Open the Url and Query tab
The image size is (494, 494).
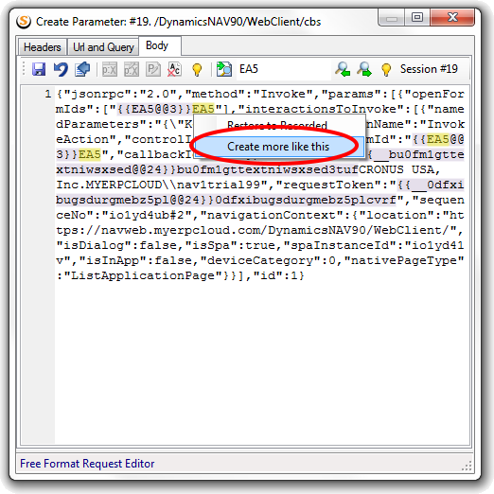point(103,47)
